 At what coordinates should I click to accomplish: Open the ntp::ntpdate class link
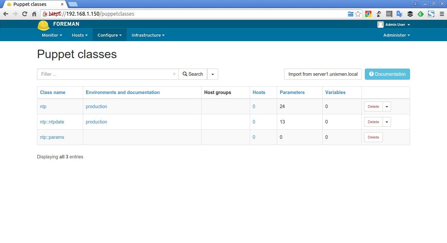click(x=52, y=122)
